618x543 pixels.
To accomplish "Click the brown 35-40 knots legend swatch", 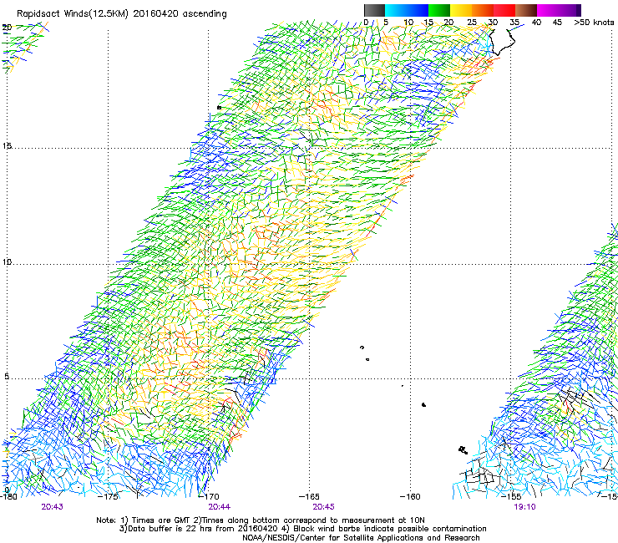I will [x=526, y=10].
